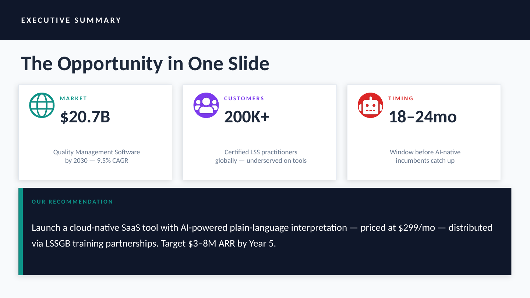The height and width of the screenshot is (298, 530).
Task: Click the CUSTOMERS label
Action: (x=244, y=98)
